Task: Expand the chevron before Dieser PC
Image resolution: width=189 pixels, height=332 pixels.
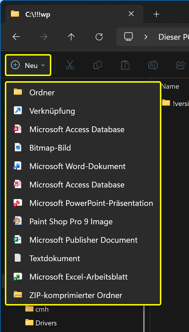Action: pos(146,37)
